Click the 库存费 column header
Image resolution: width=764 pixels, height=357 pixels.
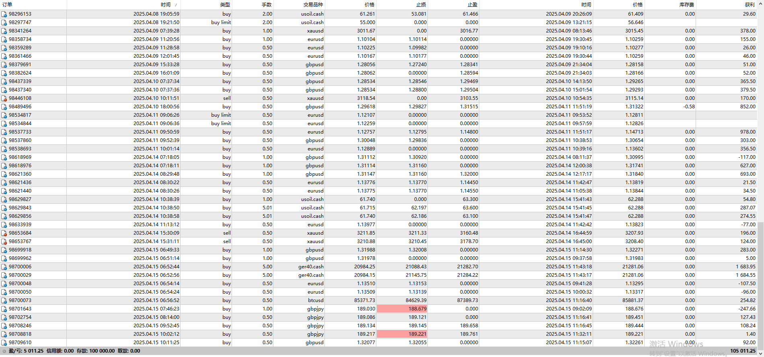(686, 5)
